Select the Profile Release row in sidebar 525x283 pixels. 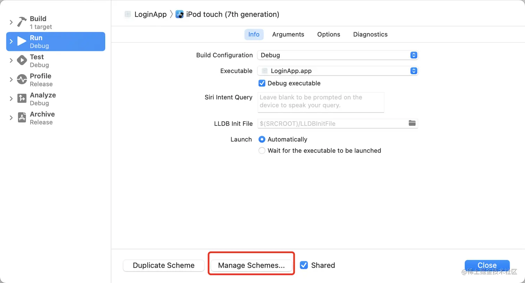coord(56,80)
